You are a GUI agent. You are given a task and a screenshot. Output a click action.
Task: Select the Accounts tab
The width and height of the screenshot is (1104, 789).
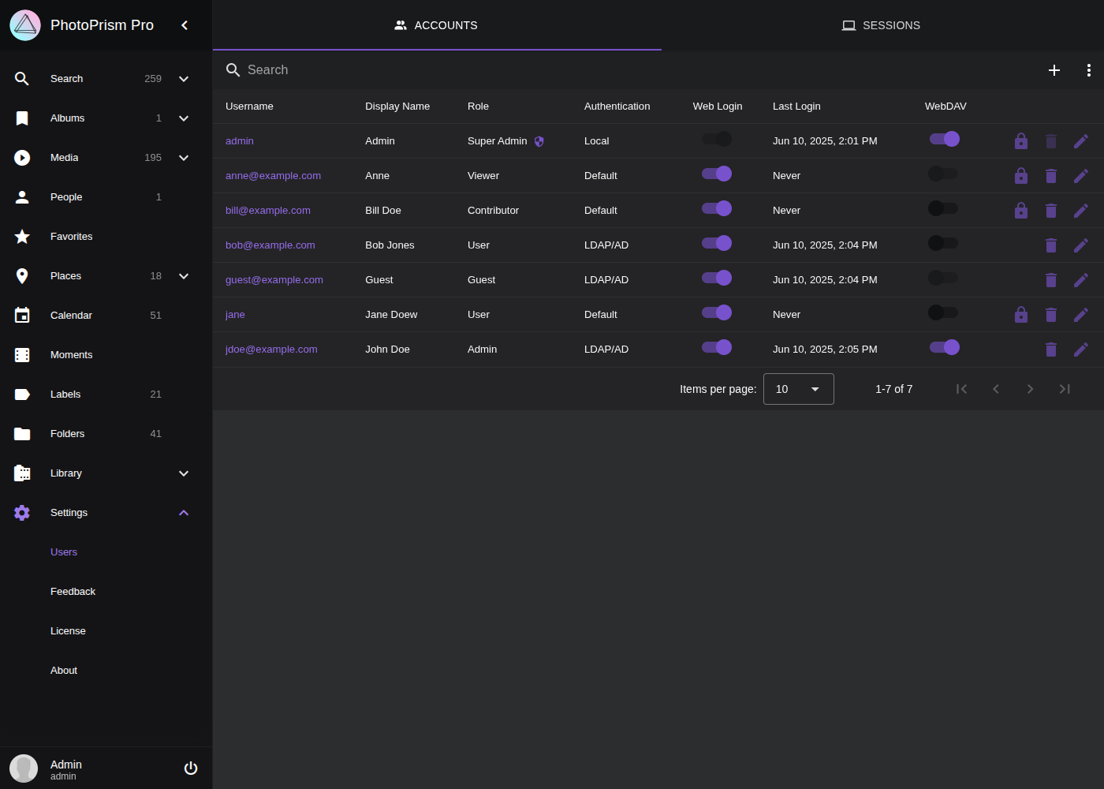point(436,24)
